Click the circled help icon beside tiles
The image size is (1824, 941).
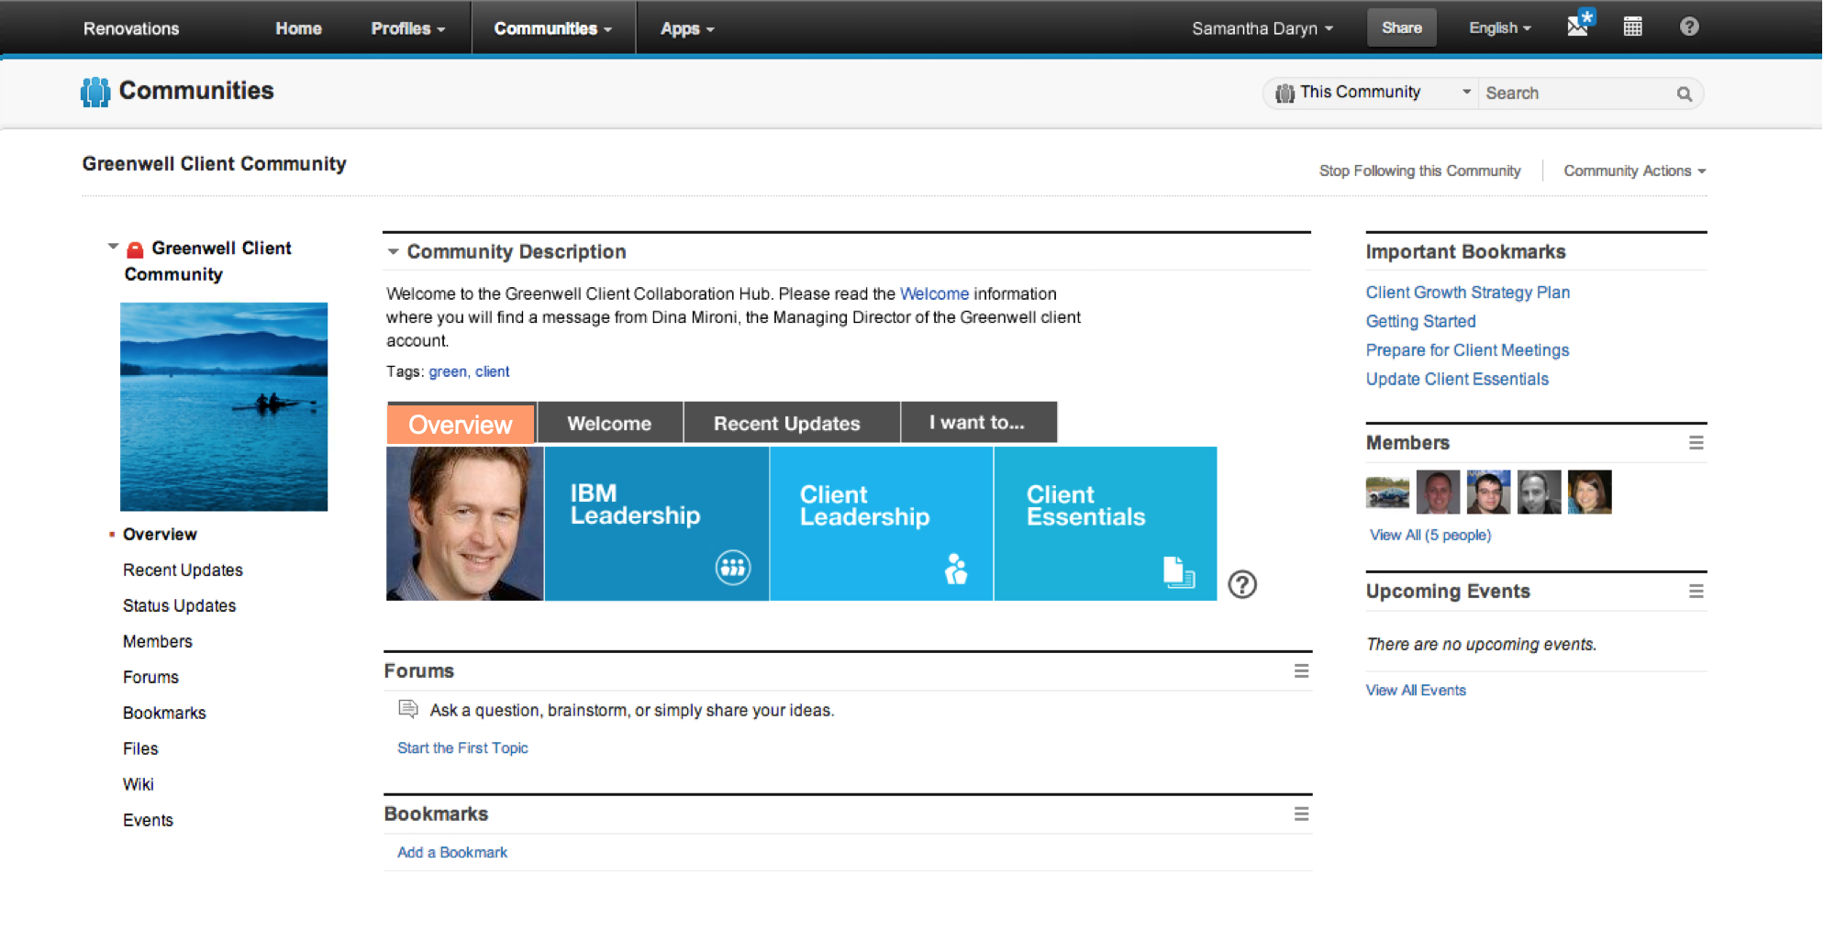[x=1242, y=584]
